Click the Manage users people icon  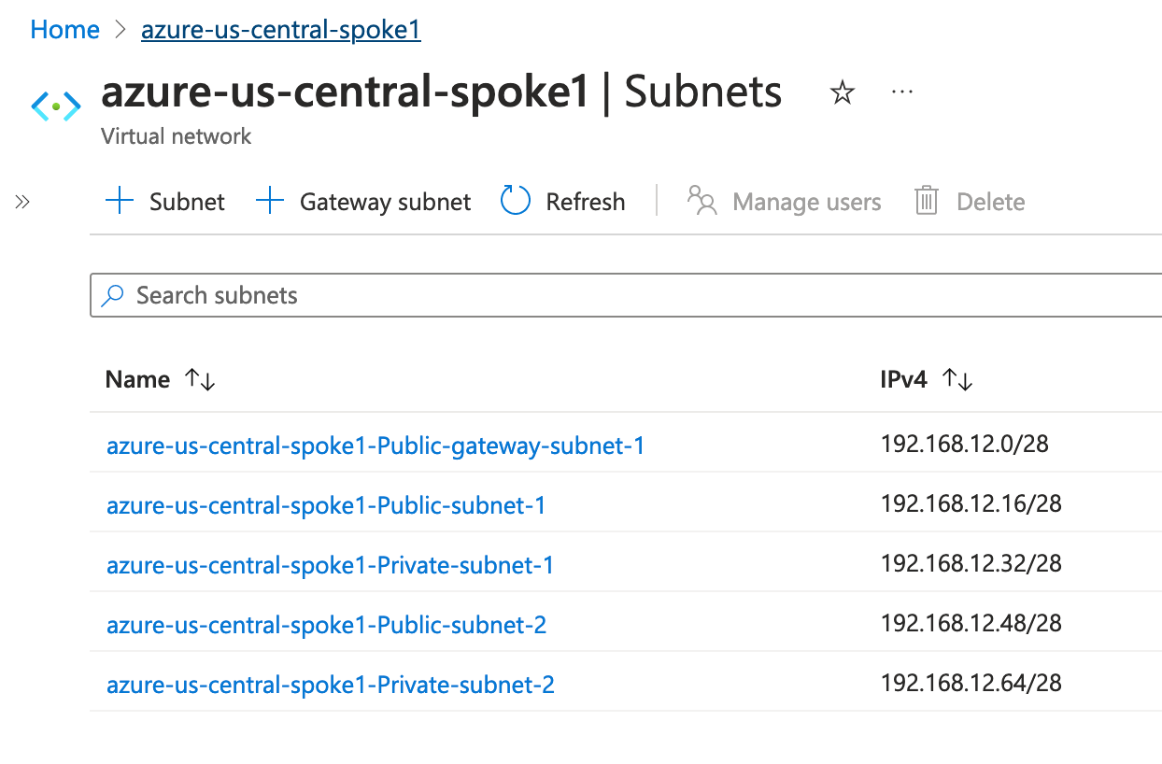click(x=701, y=201)
